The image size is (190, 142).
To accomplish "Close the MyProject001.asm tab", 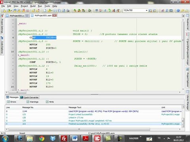I will (x=55, y=15).
